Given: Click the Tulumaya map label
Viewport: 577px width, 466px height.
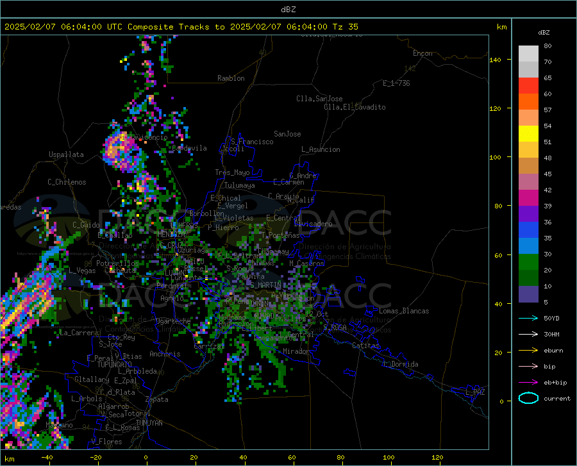Looking at the screenshot, I should 240,185.
